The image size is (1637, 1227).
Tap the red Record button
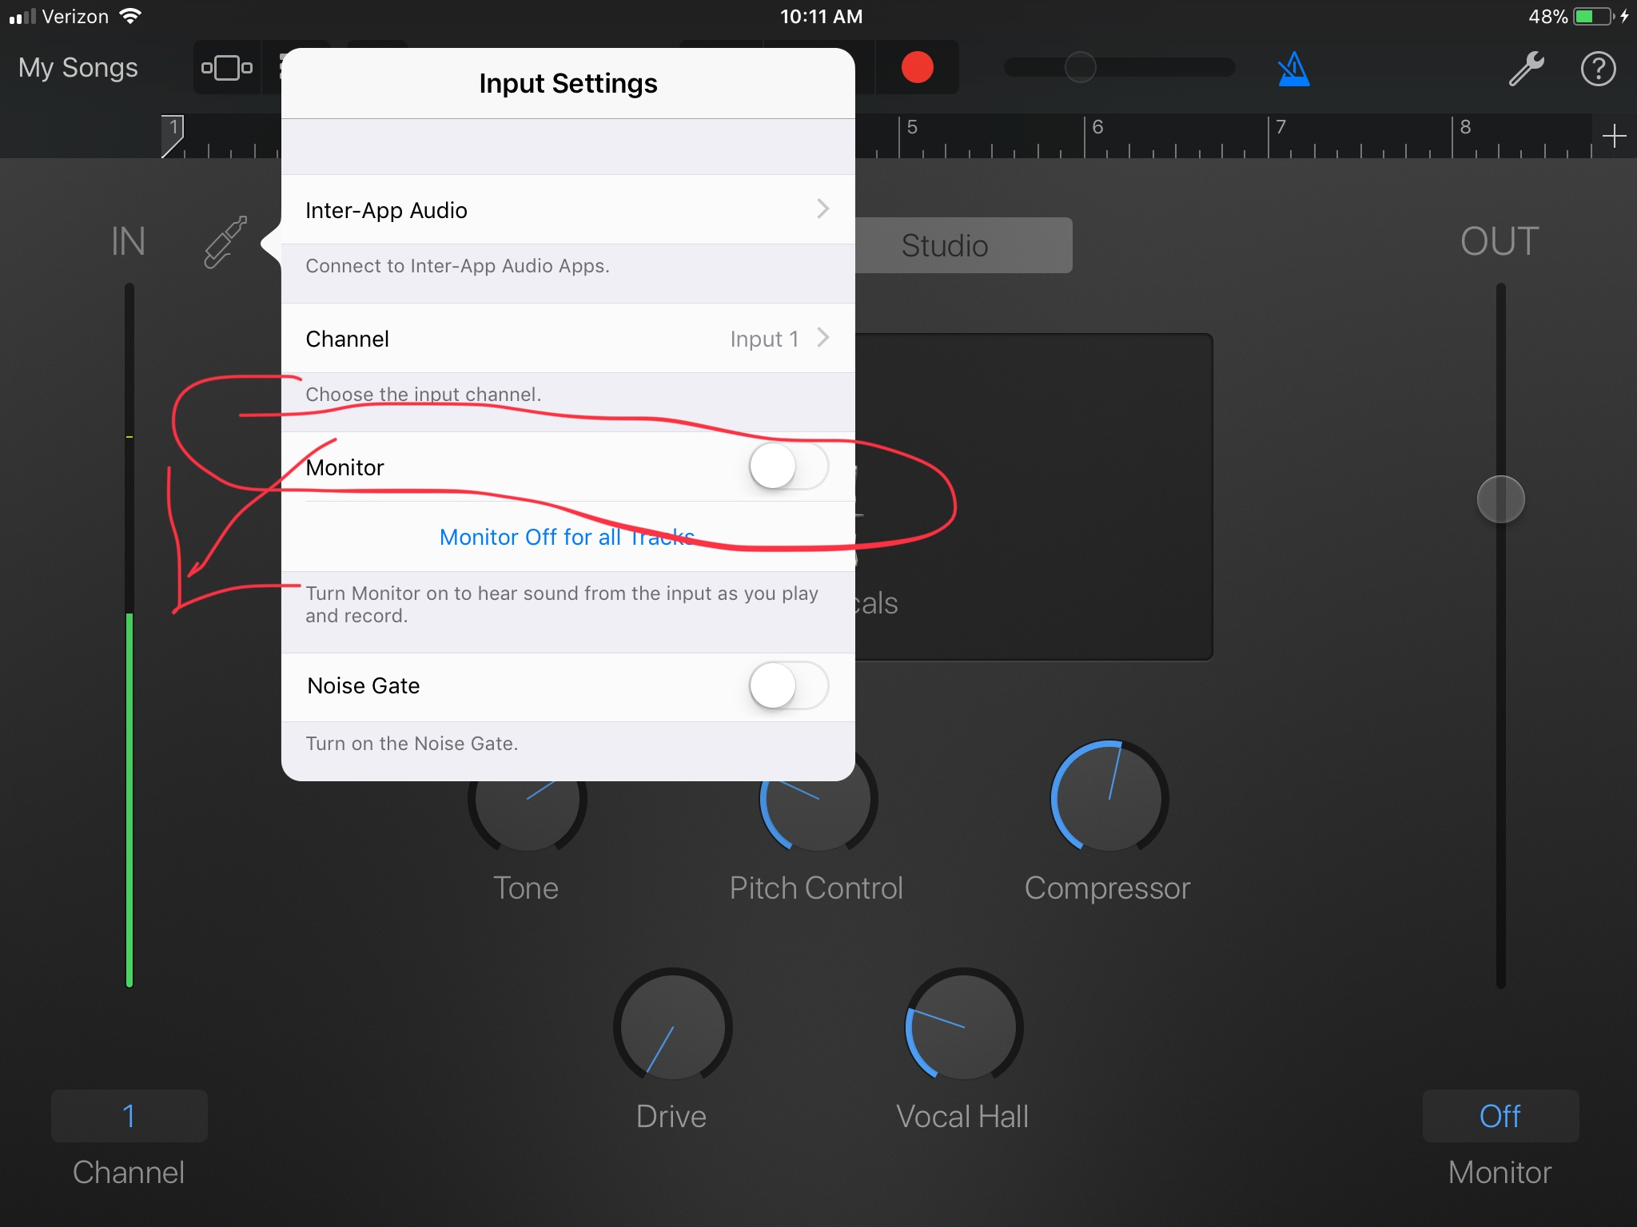click(917, 68)
